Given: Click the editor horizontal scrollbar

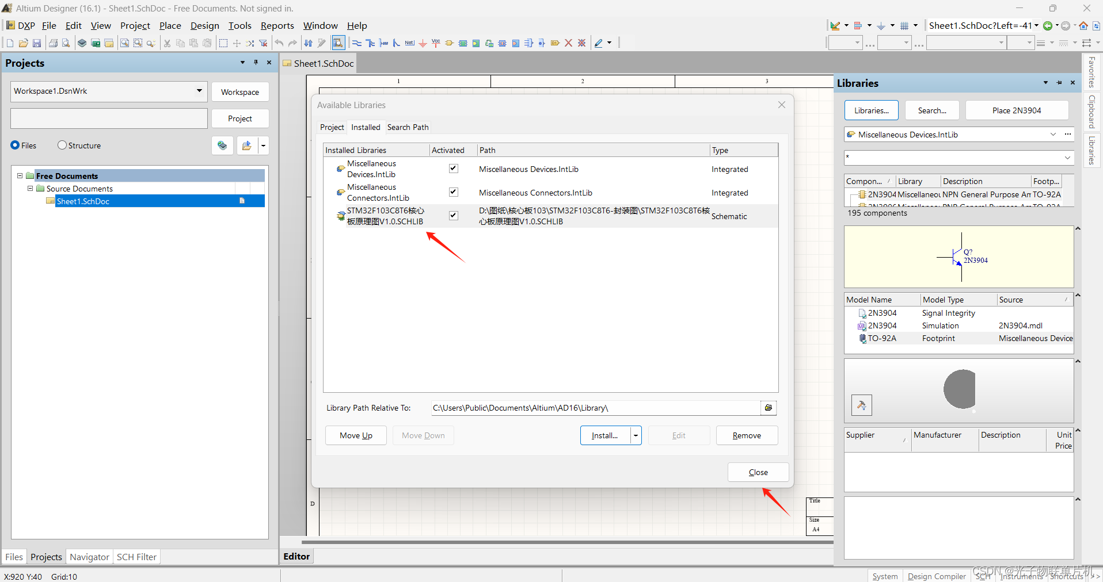Looking at the screenshot, I should 567,542.
